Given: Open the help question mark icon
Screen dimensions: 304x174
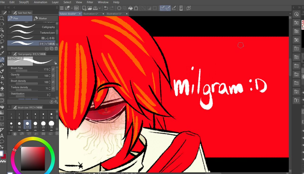Looking at the screenshot, I should pyautogui.click(x=188, y=8).
